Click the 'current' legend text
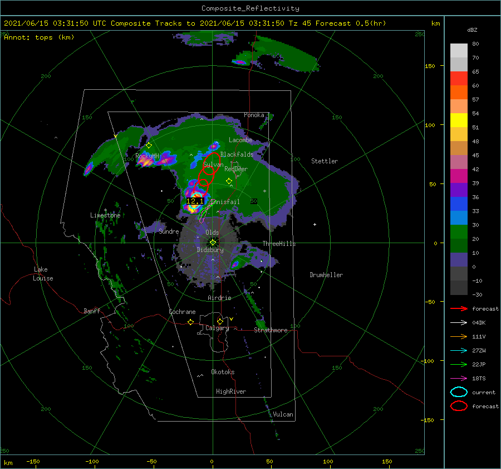Viewport: 501px width, 469px height. click(484, 392)
